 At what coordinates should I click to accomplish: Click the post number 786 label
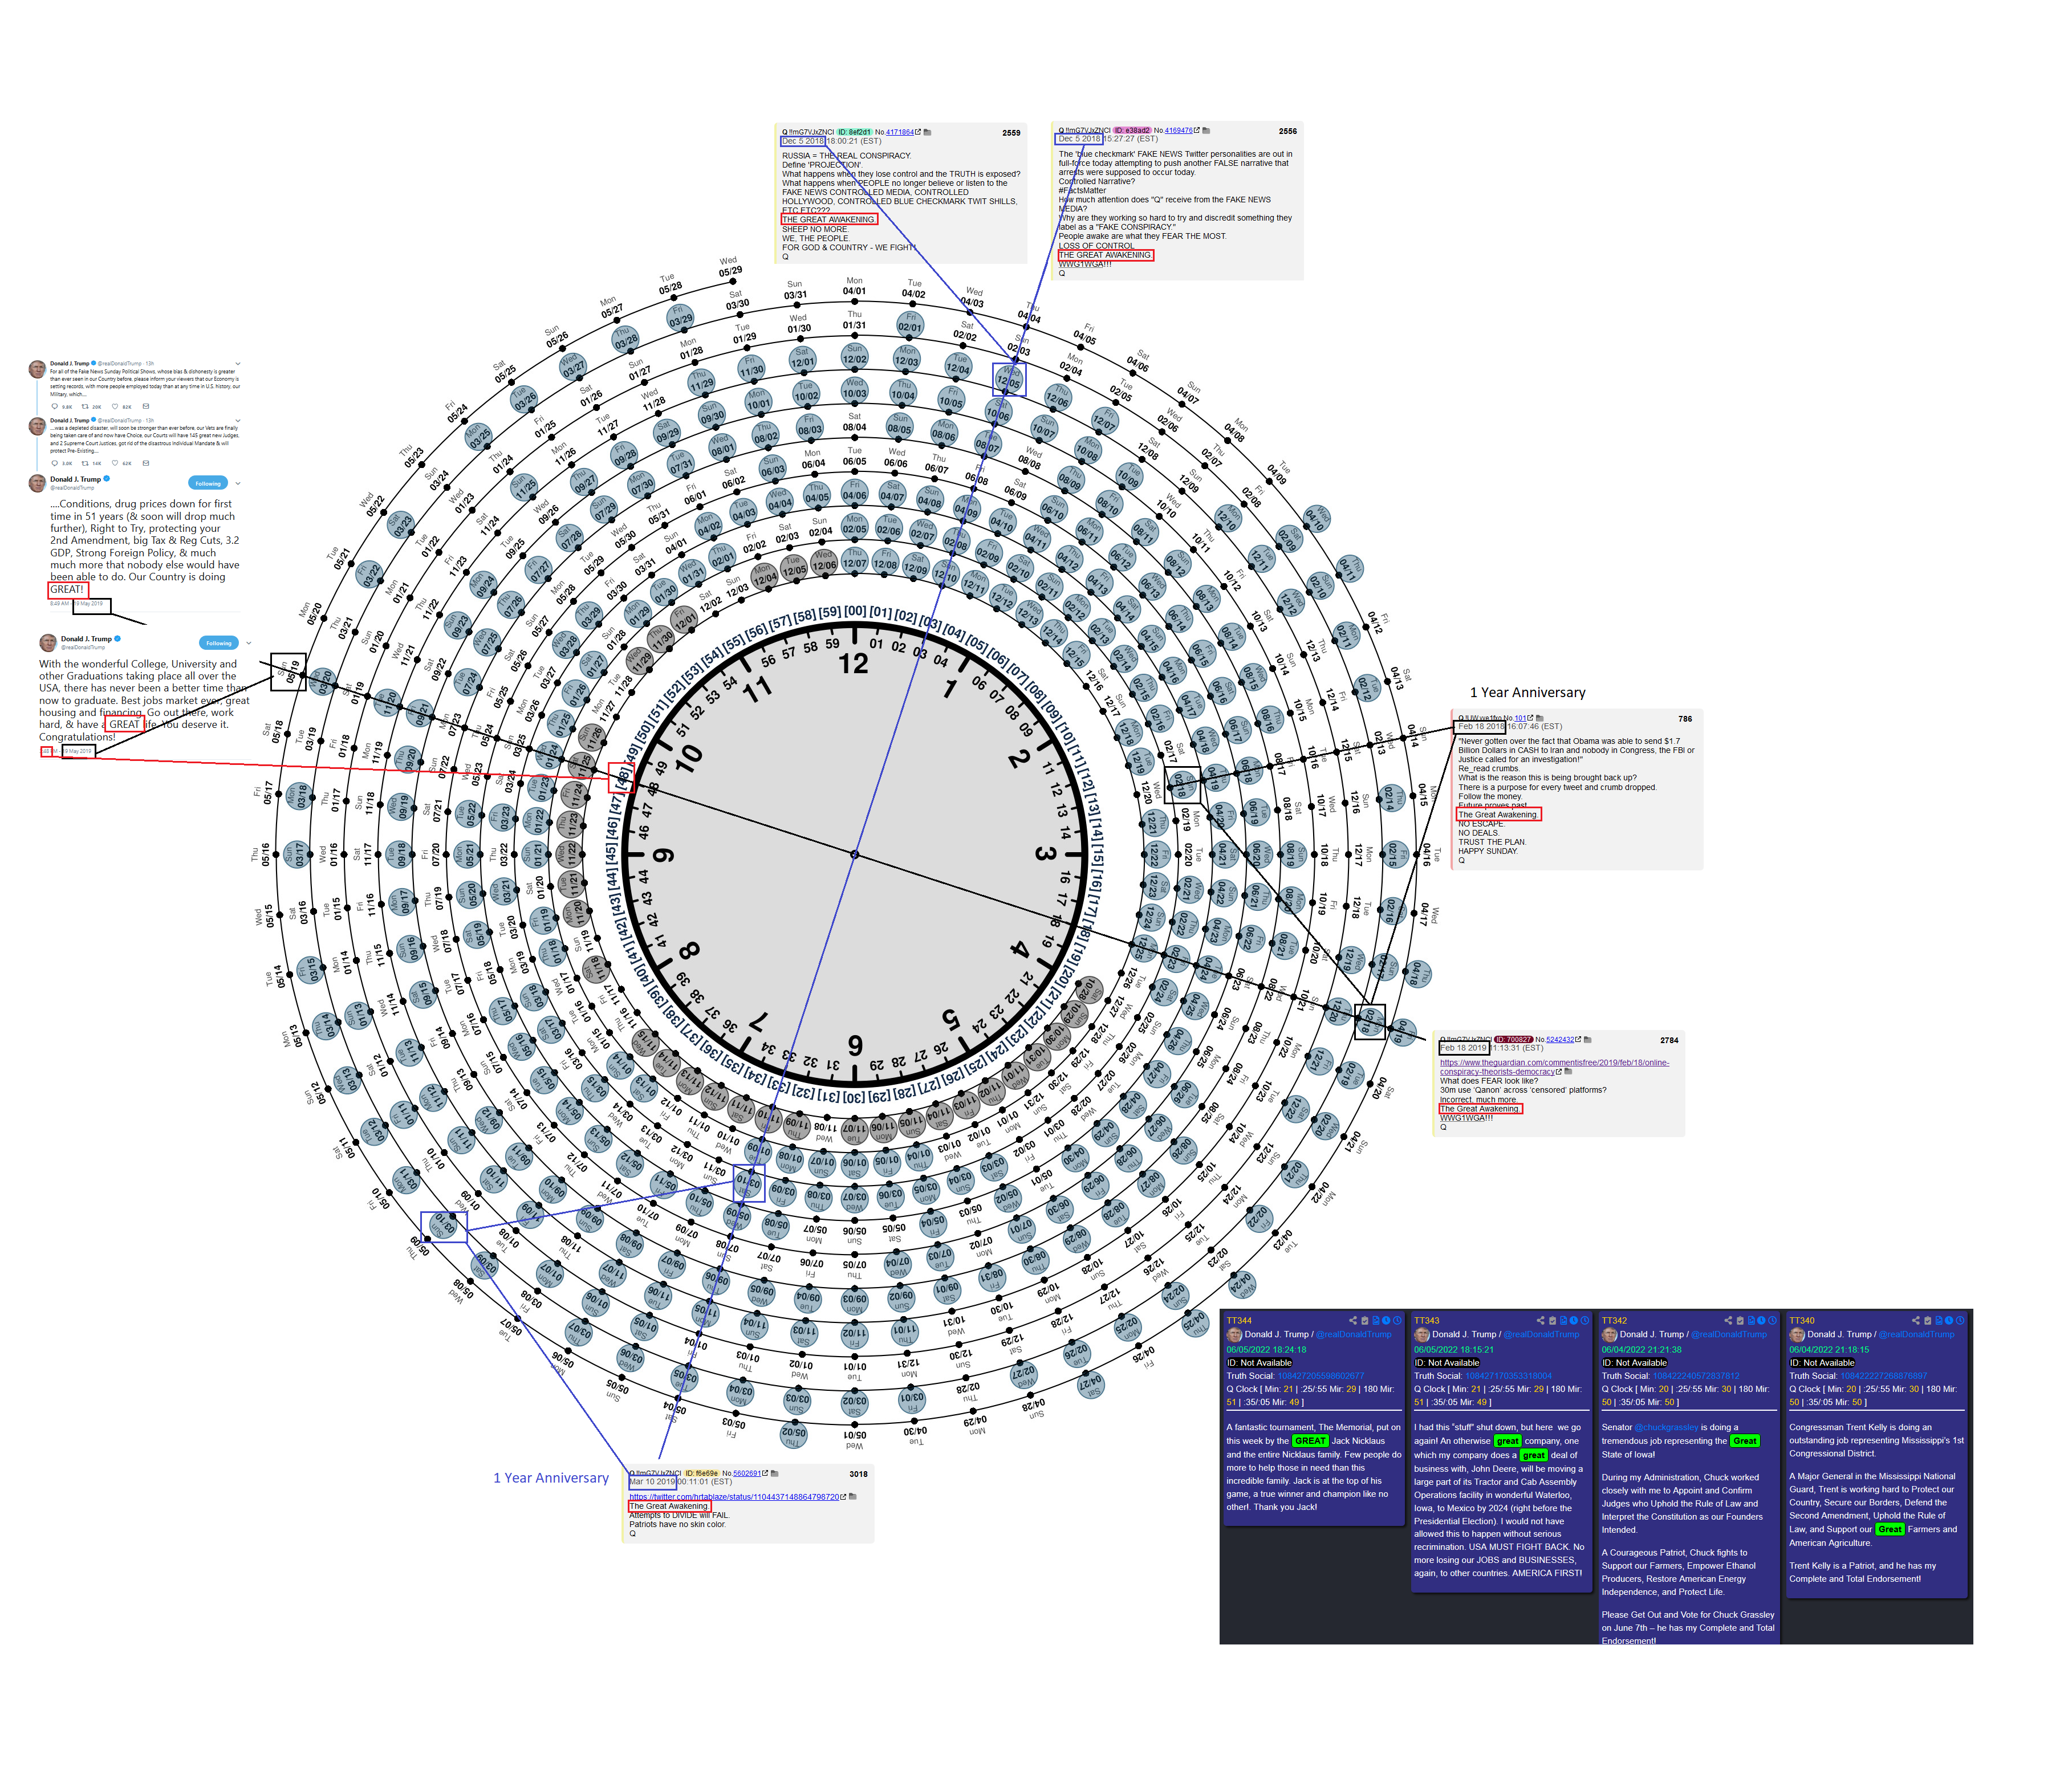(1685, 719)
